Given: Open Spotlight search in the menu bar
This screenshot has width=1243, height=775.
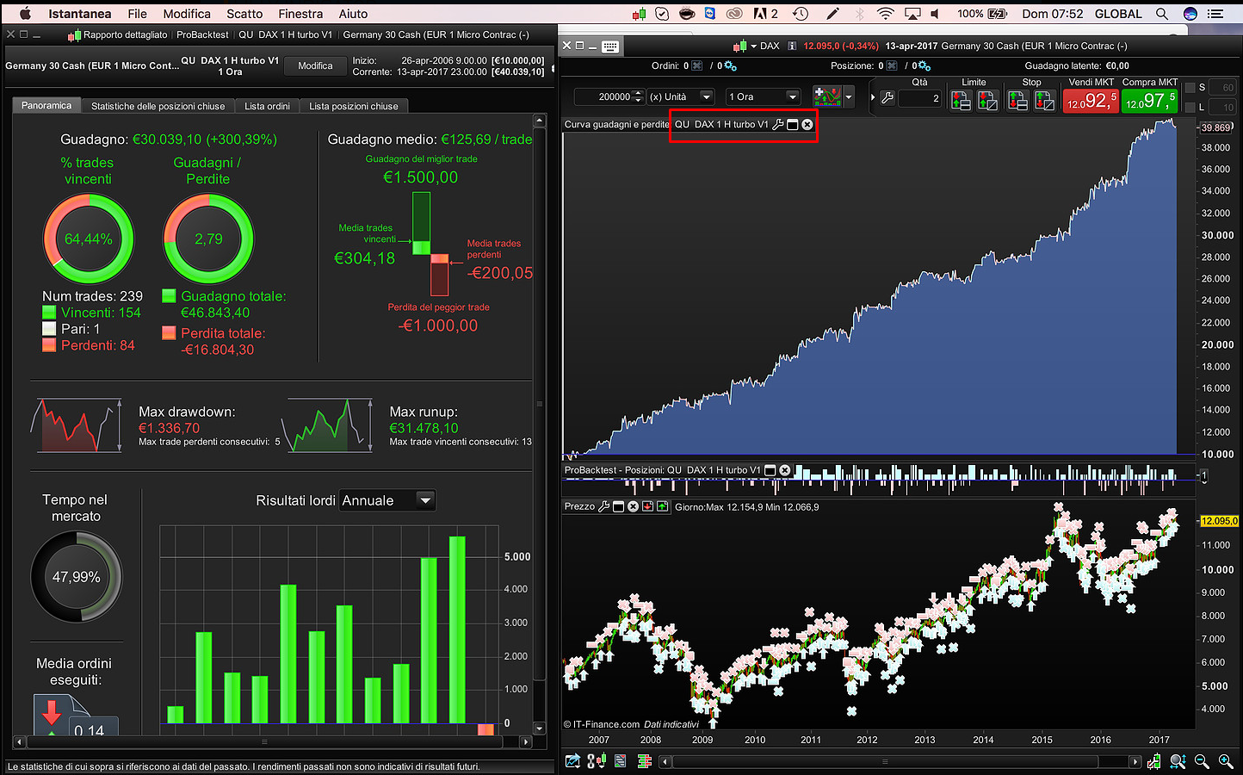Looking at the screenshot, I should [1162, 14].
